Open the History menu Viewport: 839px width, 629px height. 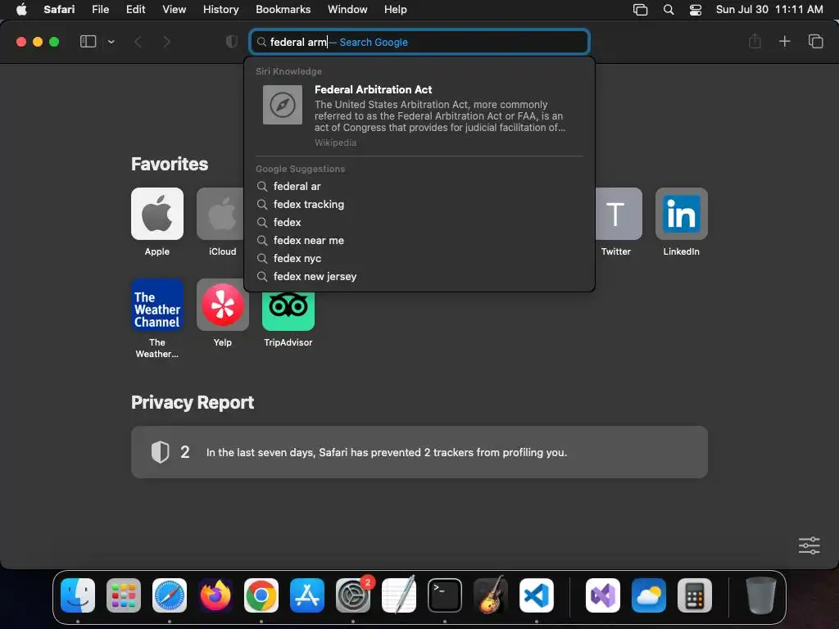[x=220, y=10]
